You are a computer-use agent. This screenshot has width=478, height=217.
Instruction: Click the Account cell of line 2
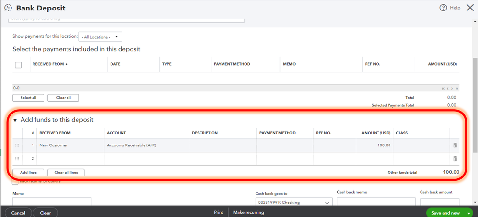click(x=146, y=159)
